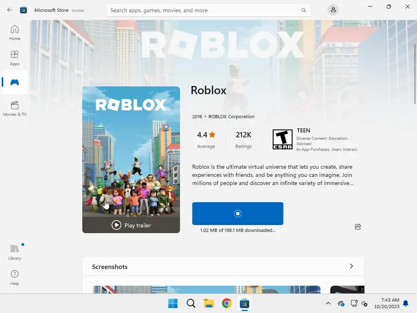Click the Roblox title heading

tap(208, 90)
